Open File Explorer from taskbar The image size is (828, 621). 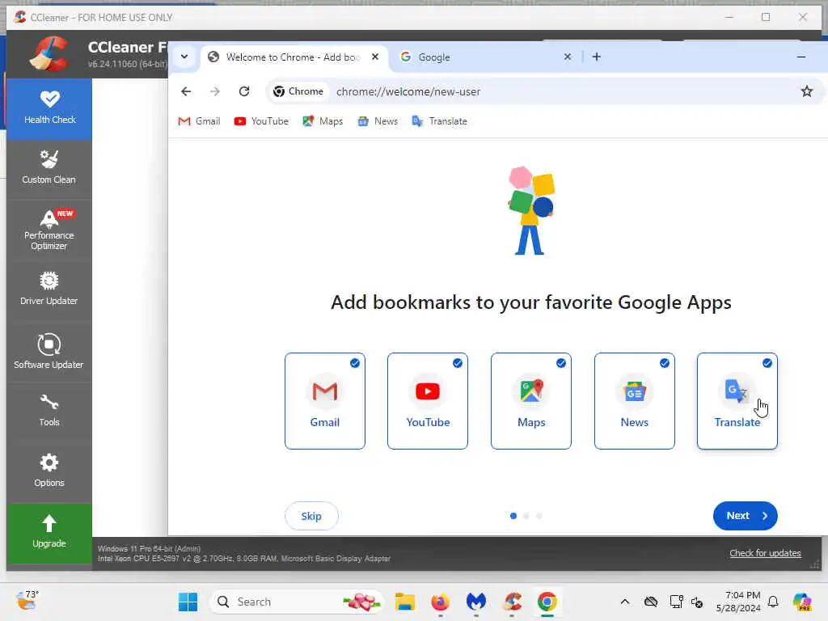coord(405,602)
